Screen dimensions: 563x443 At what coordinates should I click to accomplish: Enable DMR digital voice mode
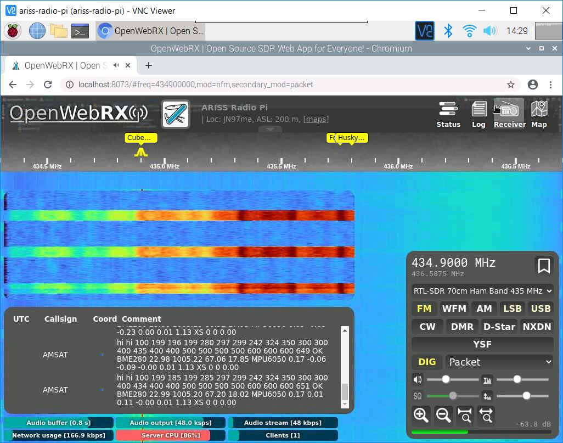click(461, 327)
